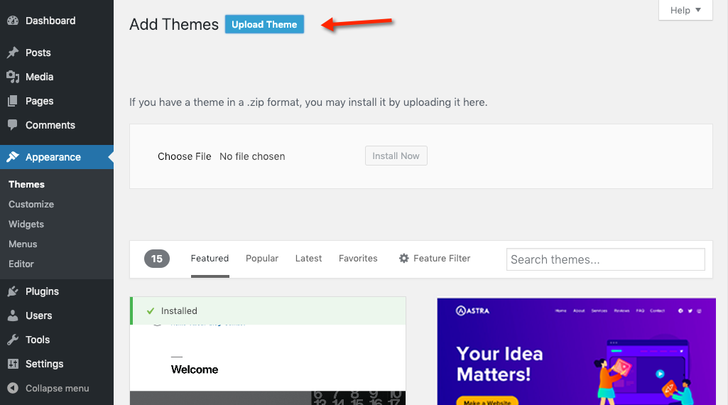The width and height of the screenshot is (728, 405).
Task: Click the Tools wrench icon
Action: click(13, 340)
